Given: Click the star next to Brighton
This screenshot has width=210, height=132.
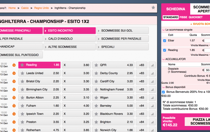Looking at the screenshot, I should pos(96,122).
